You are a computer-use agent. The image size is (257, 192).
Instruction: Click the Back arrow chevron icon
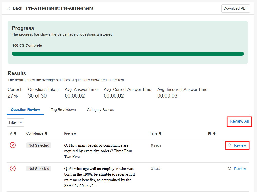pyautogui.click(x=9, y=8)
